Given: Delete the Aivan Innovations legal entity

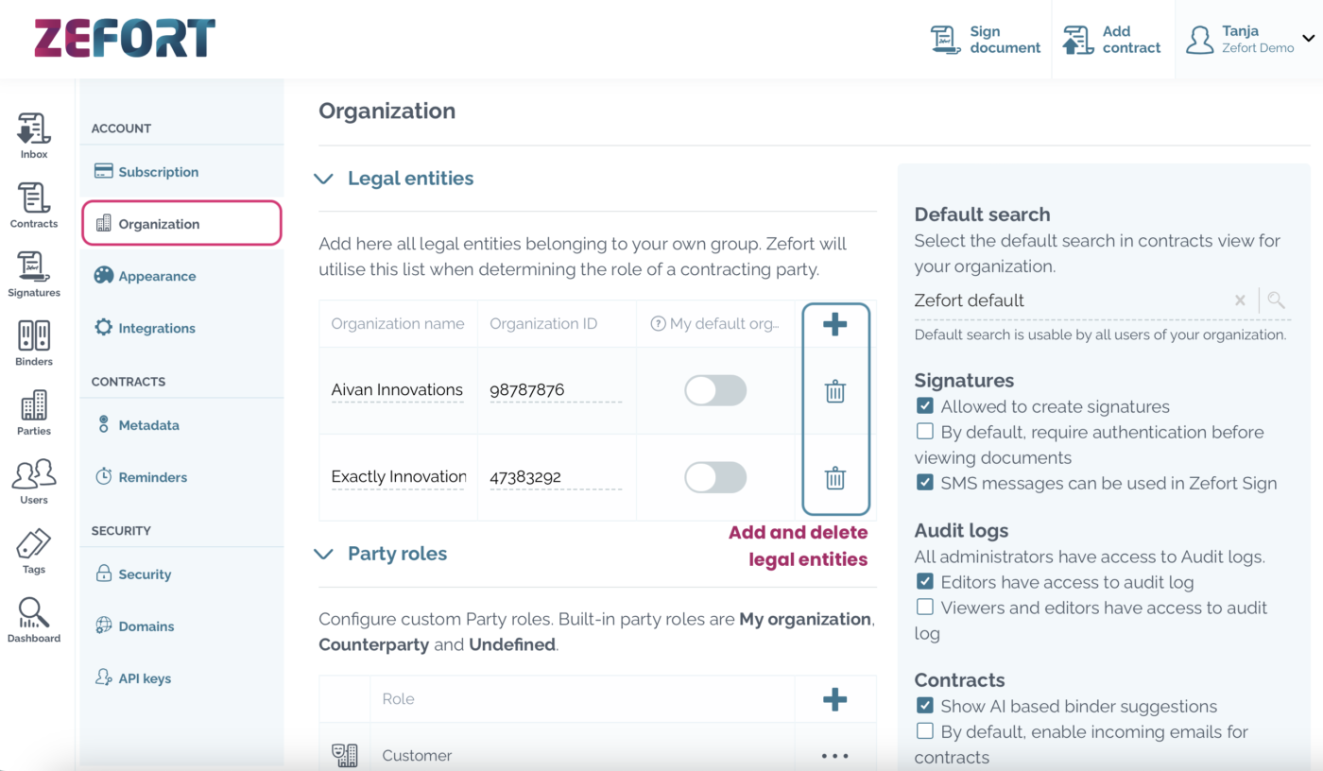Looking at the screenshot, I should click(x=834, y=390).
